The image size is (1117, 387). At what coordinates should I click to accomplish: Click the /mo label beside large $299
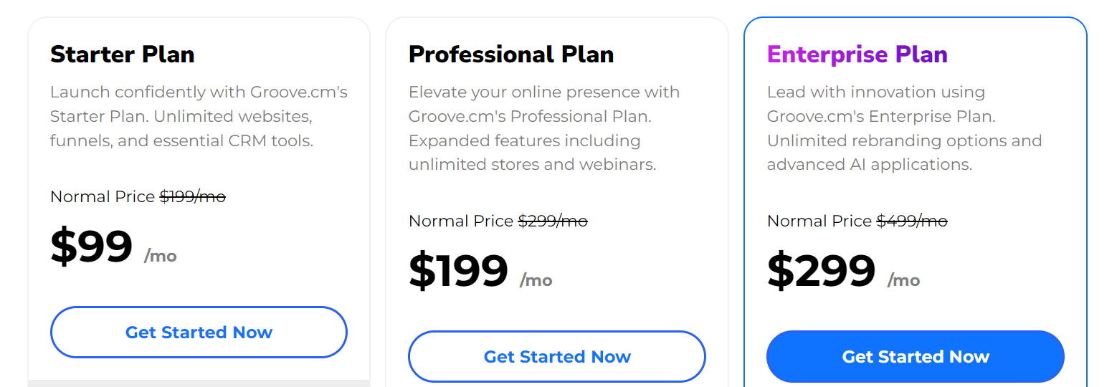point(903,280)
